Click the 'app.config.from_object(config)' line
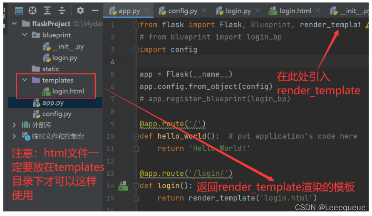This screenshot has width=372, height=216. (206, 87)
